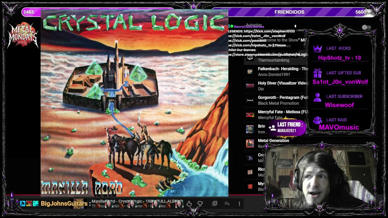Click the gift icon beside LAST GIFTED SUB
Viewport: 388px width, 218px height.
click(317, 73)
